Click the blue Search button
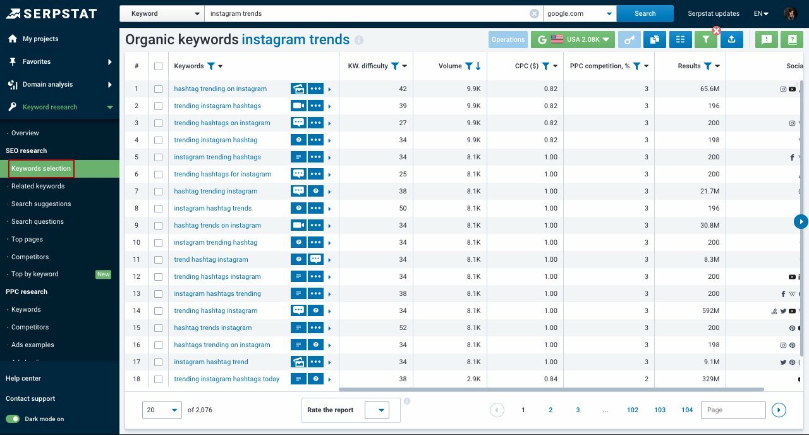This screenshot has height=435, width=809. click(x=644, y=13)
